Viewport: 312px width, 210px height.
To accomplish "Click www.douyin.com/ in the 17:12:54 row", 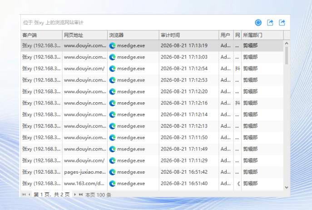I will [x=84, y=69].
